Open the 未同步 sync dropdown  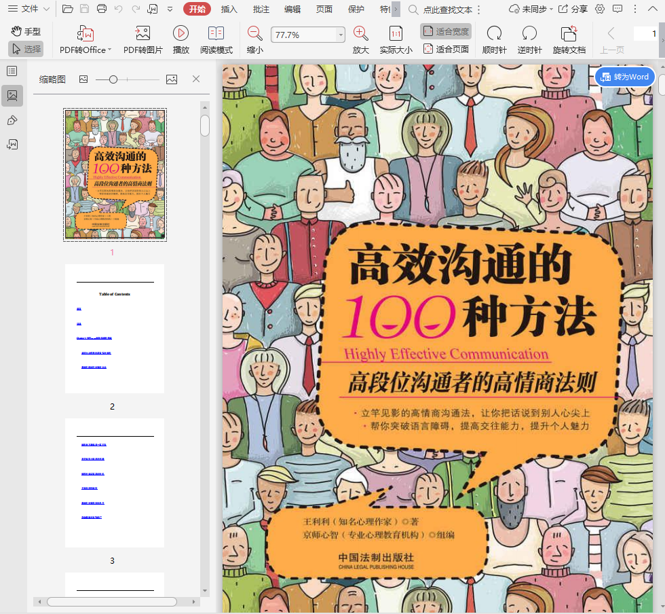point(531,9)
